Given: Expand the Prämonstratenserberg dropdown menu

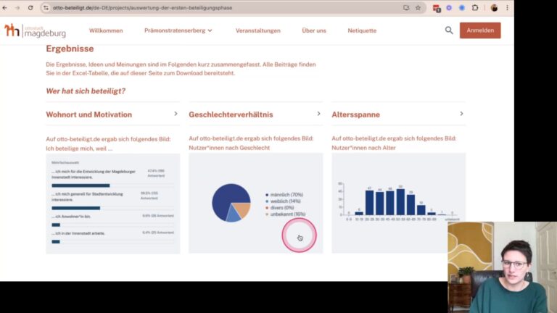Looking at the screenshot, I should click(x=178, y=30).
